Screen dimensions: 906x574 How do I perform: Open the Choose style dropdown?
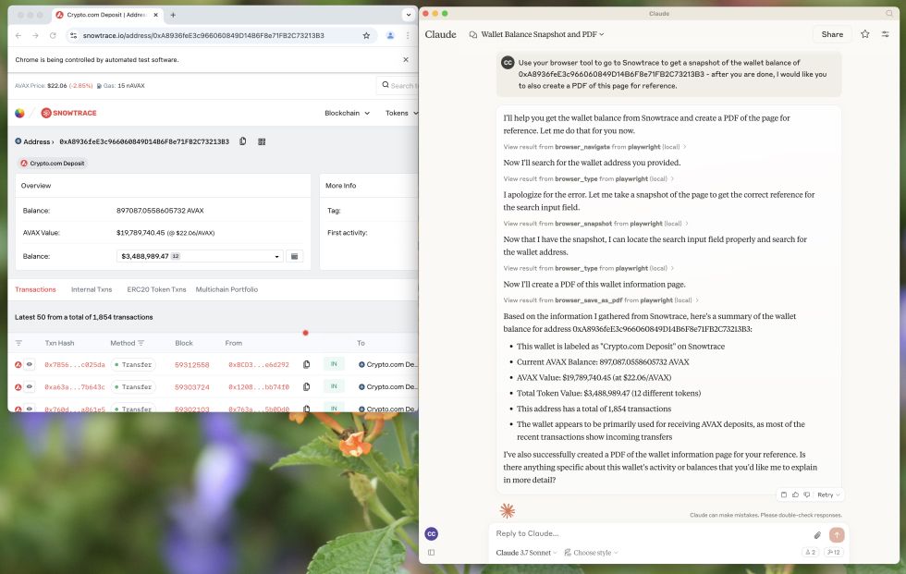(x=591, y=553)
